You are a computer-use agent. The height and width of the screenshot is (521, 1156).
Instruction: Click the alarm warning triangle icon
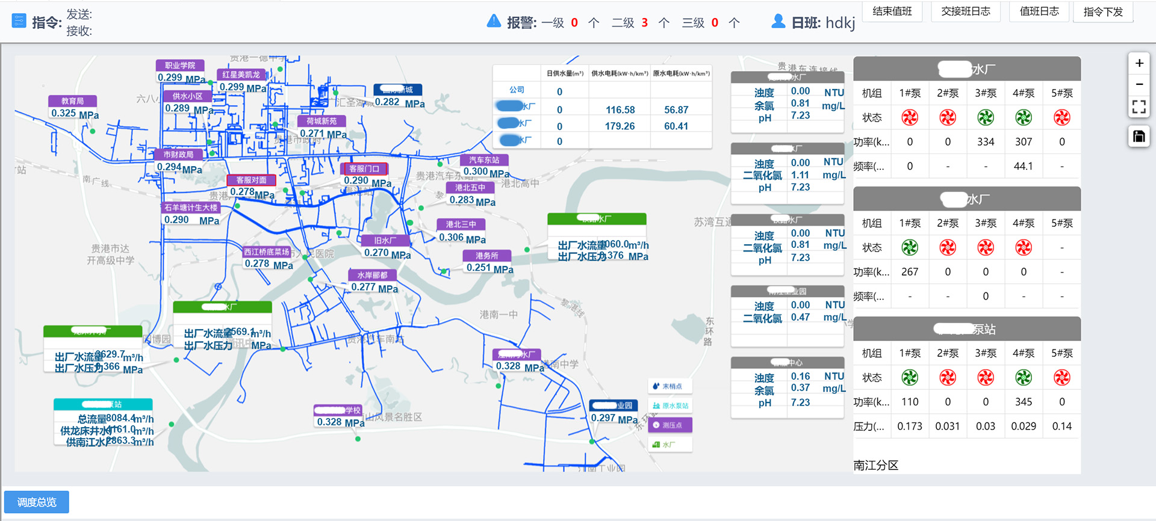494,22
